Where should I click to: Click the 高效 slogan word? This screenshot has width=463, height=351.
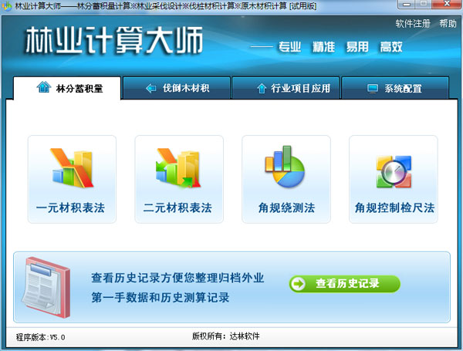pos(391,47)
